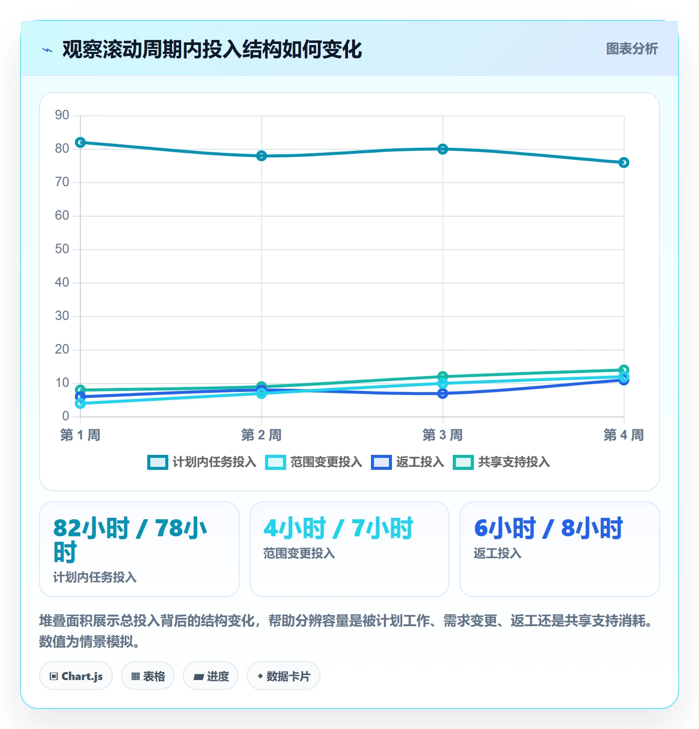The image size is (699, 729).
Task: Select the 共享支持投入 point at 第 3 周
Action: pos(443,376)
